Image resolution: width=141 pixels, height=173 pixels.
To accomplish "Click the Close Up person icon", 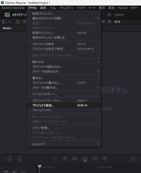I will [85, 159].
